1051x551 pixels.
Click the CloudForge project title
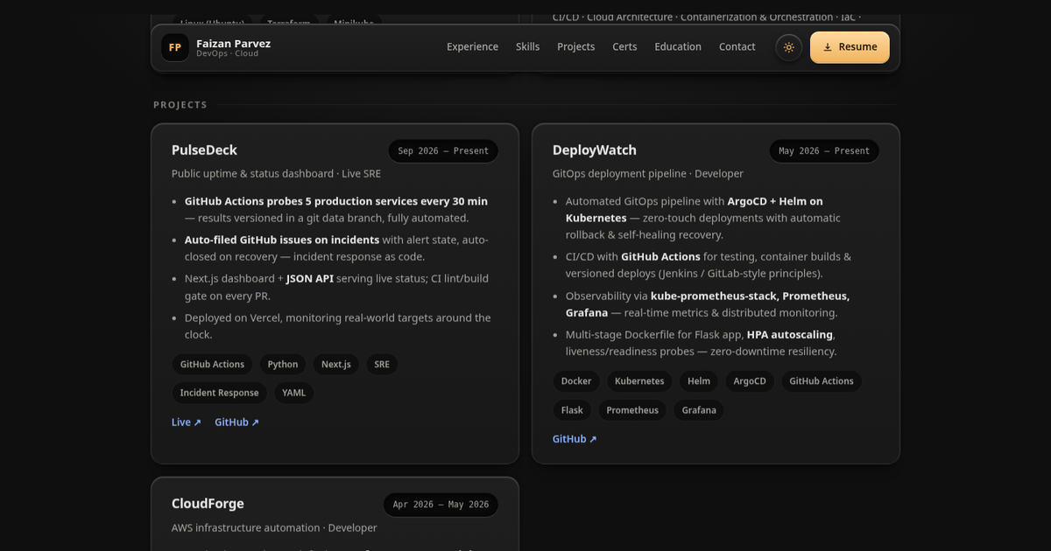208,504
